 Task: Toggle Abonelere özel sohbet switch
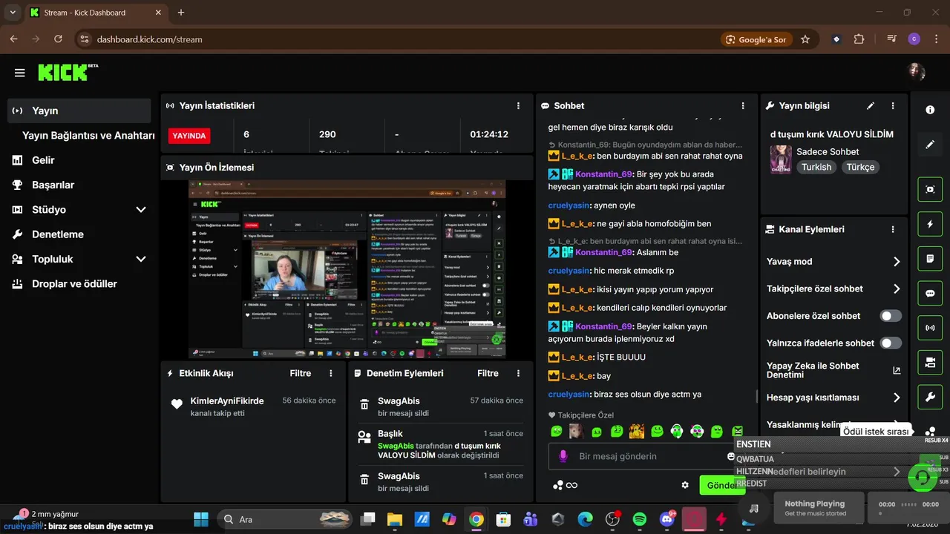coord(891,316)
